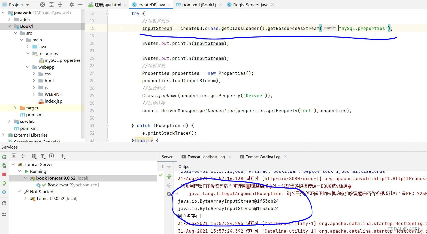Click Open in New Tab icon in Services

pyautogui.click(x=52, y=156)
